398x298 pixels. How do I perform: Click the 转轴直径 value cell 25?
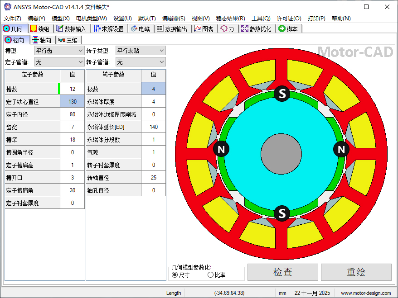tap(154, 177)
